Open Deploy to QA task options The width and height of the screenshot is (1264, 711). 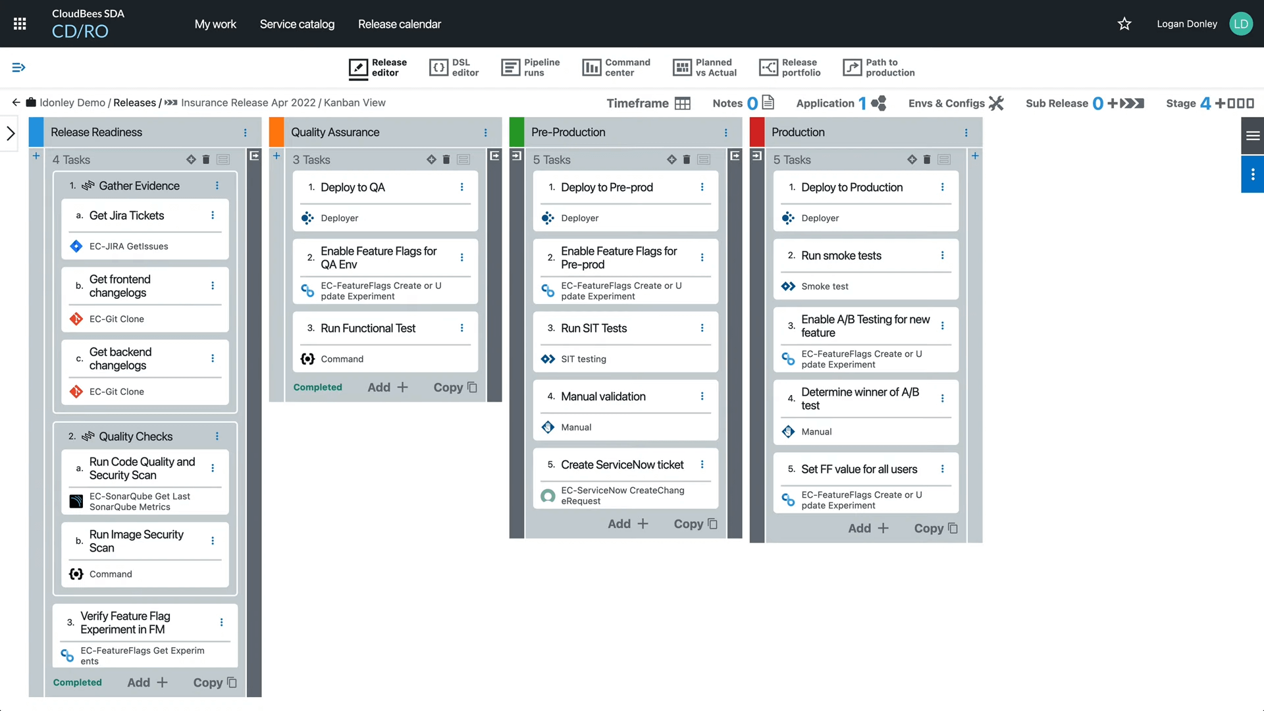tap(462, 187)
